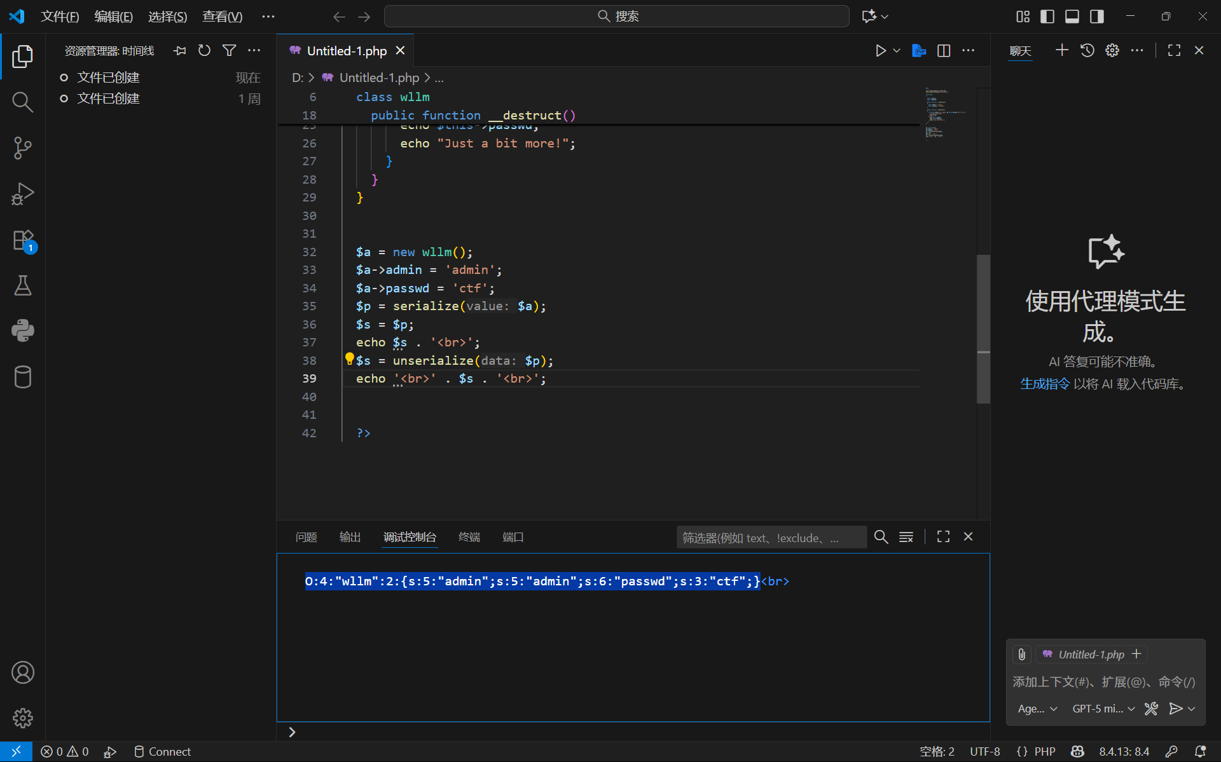Screen dimensions: 1221x762
Task: Open the Extensions view
Action: click(23, 241)
